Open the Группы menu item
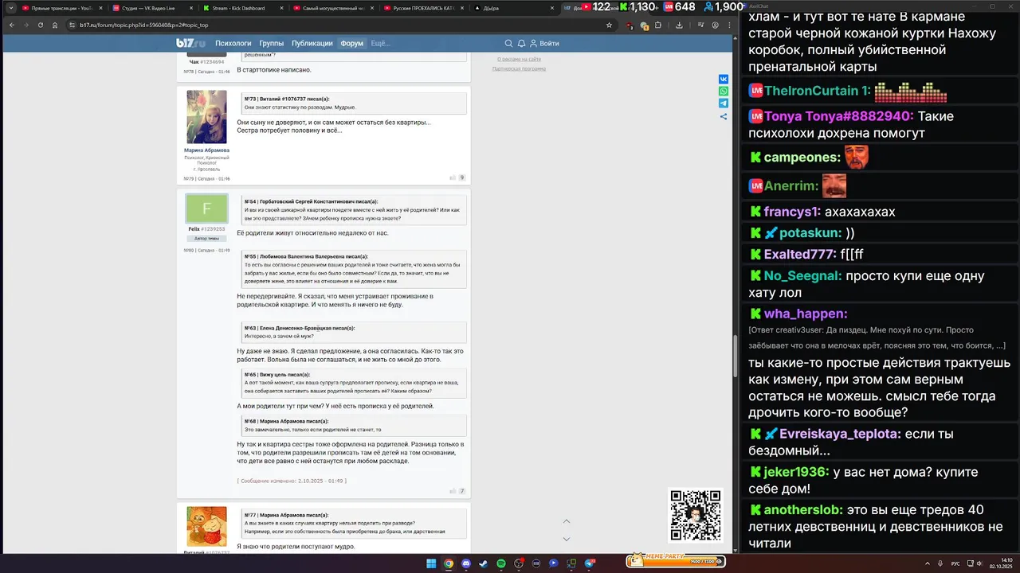 [272, 43]
